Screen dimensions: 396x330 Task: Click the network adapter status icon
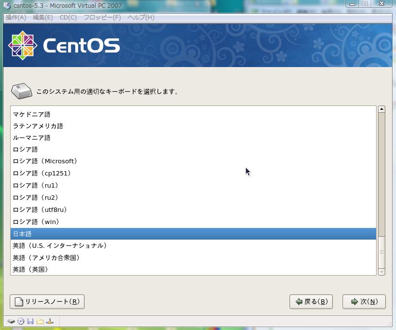pos(50,321)
